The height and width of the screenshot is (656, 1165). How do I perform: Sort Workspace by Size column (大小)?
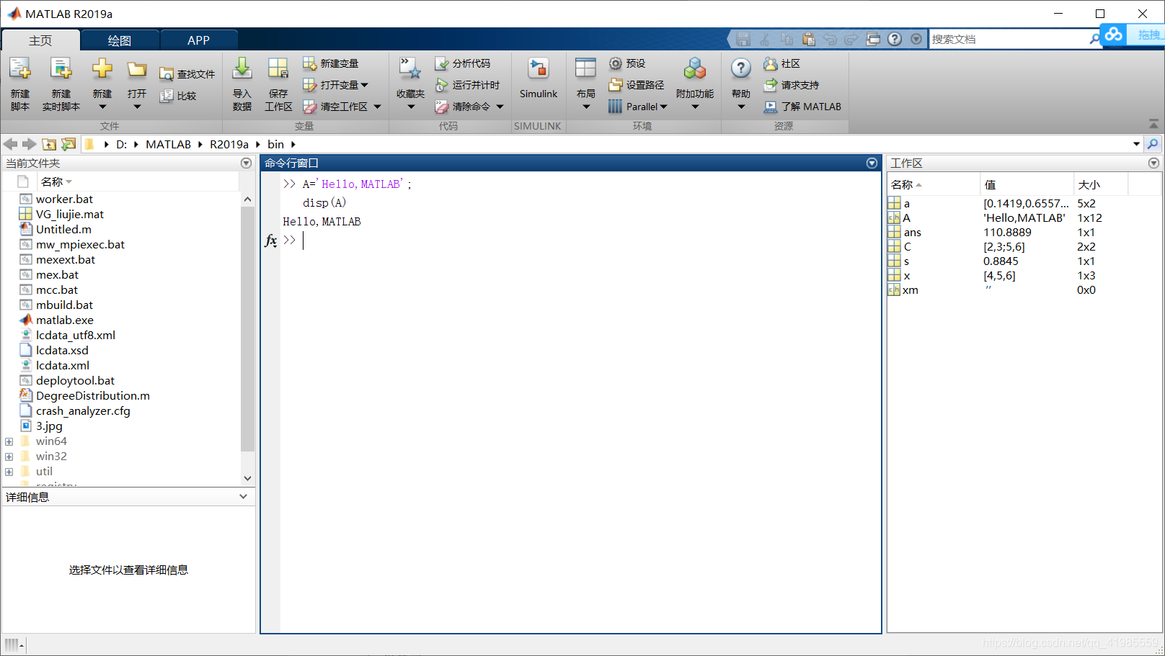click(1100, 184)
